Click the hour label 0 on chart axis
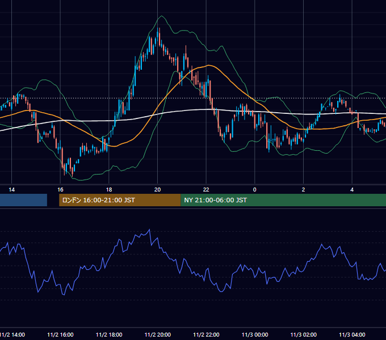 pos(255,190)
